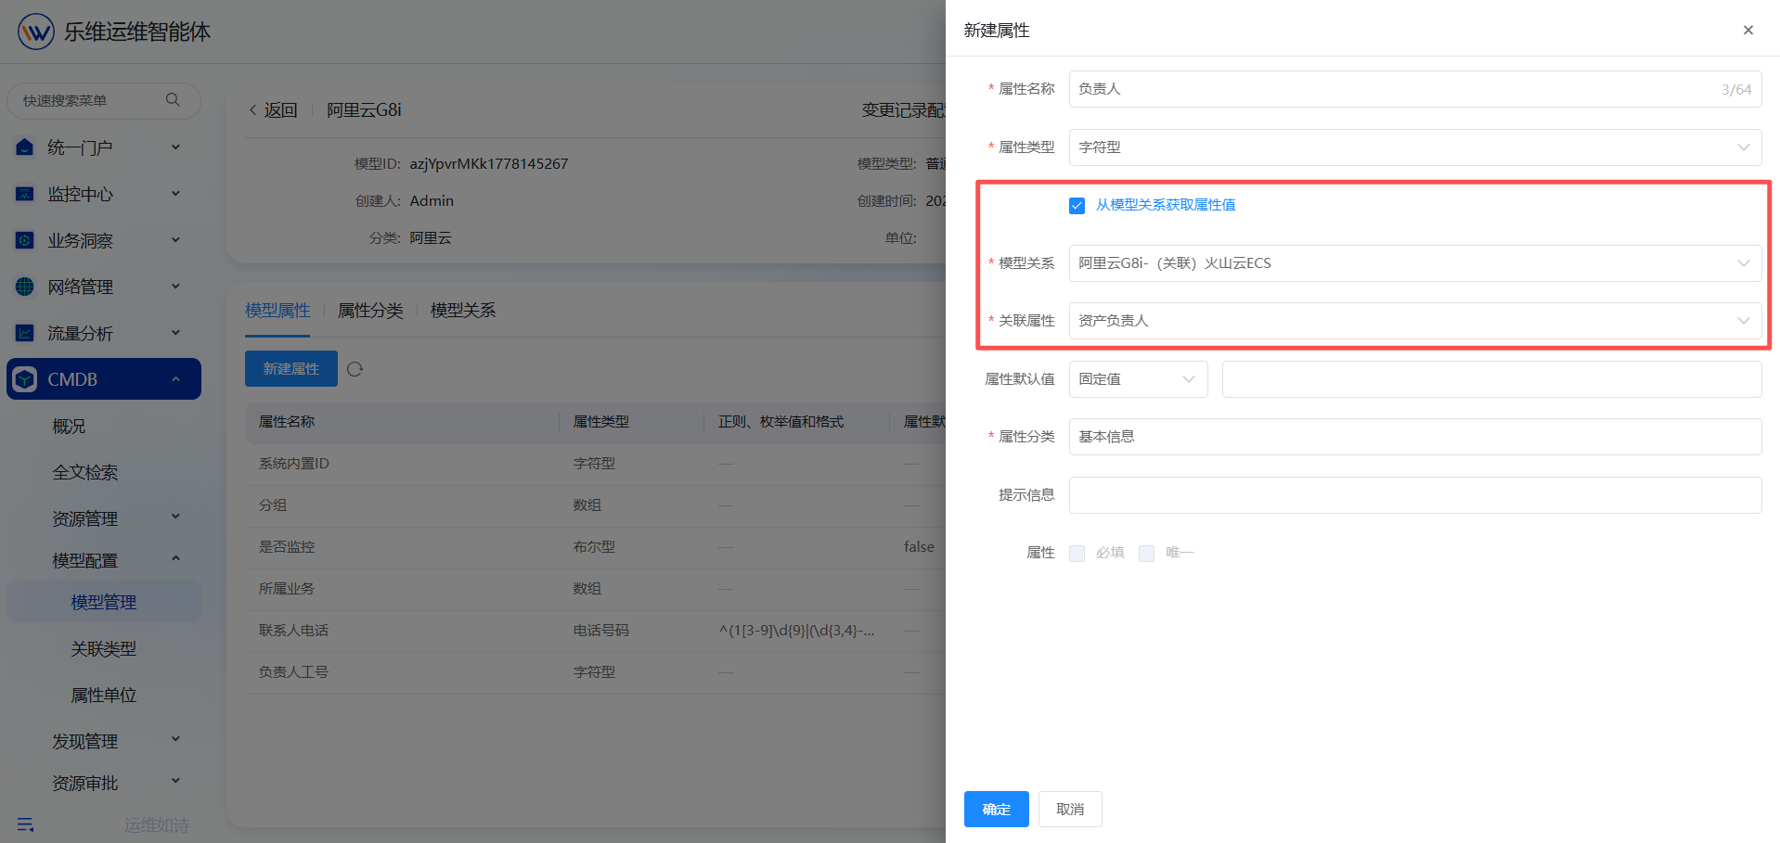This screenshot has width=1780, height=843.
Task: Click the 系统内置ID table row
Action: coord(595,464)
